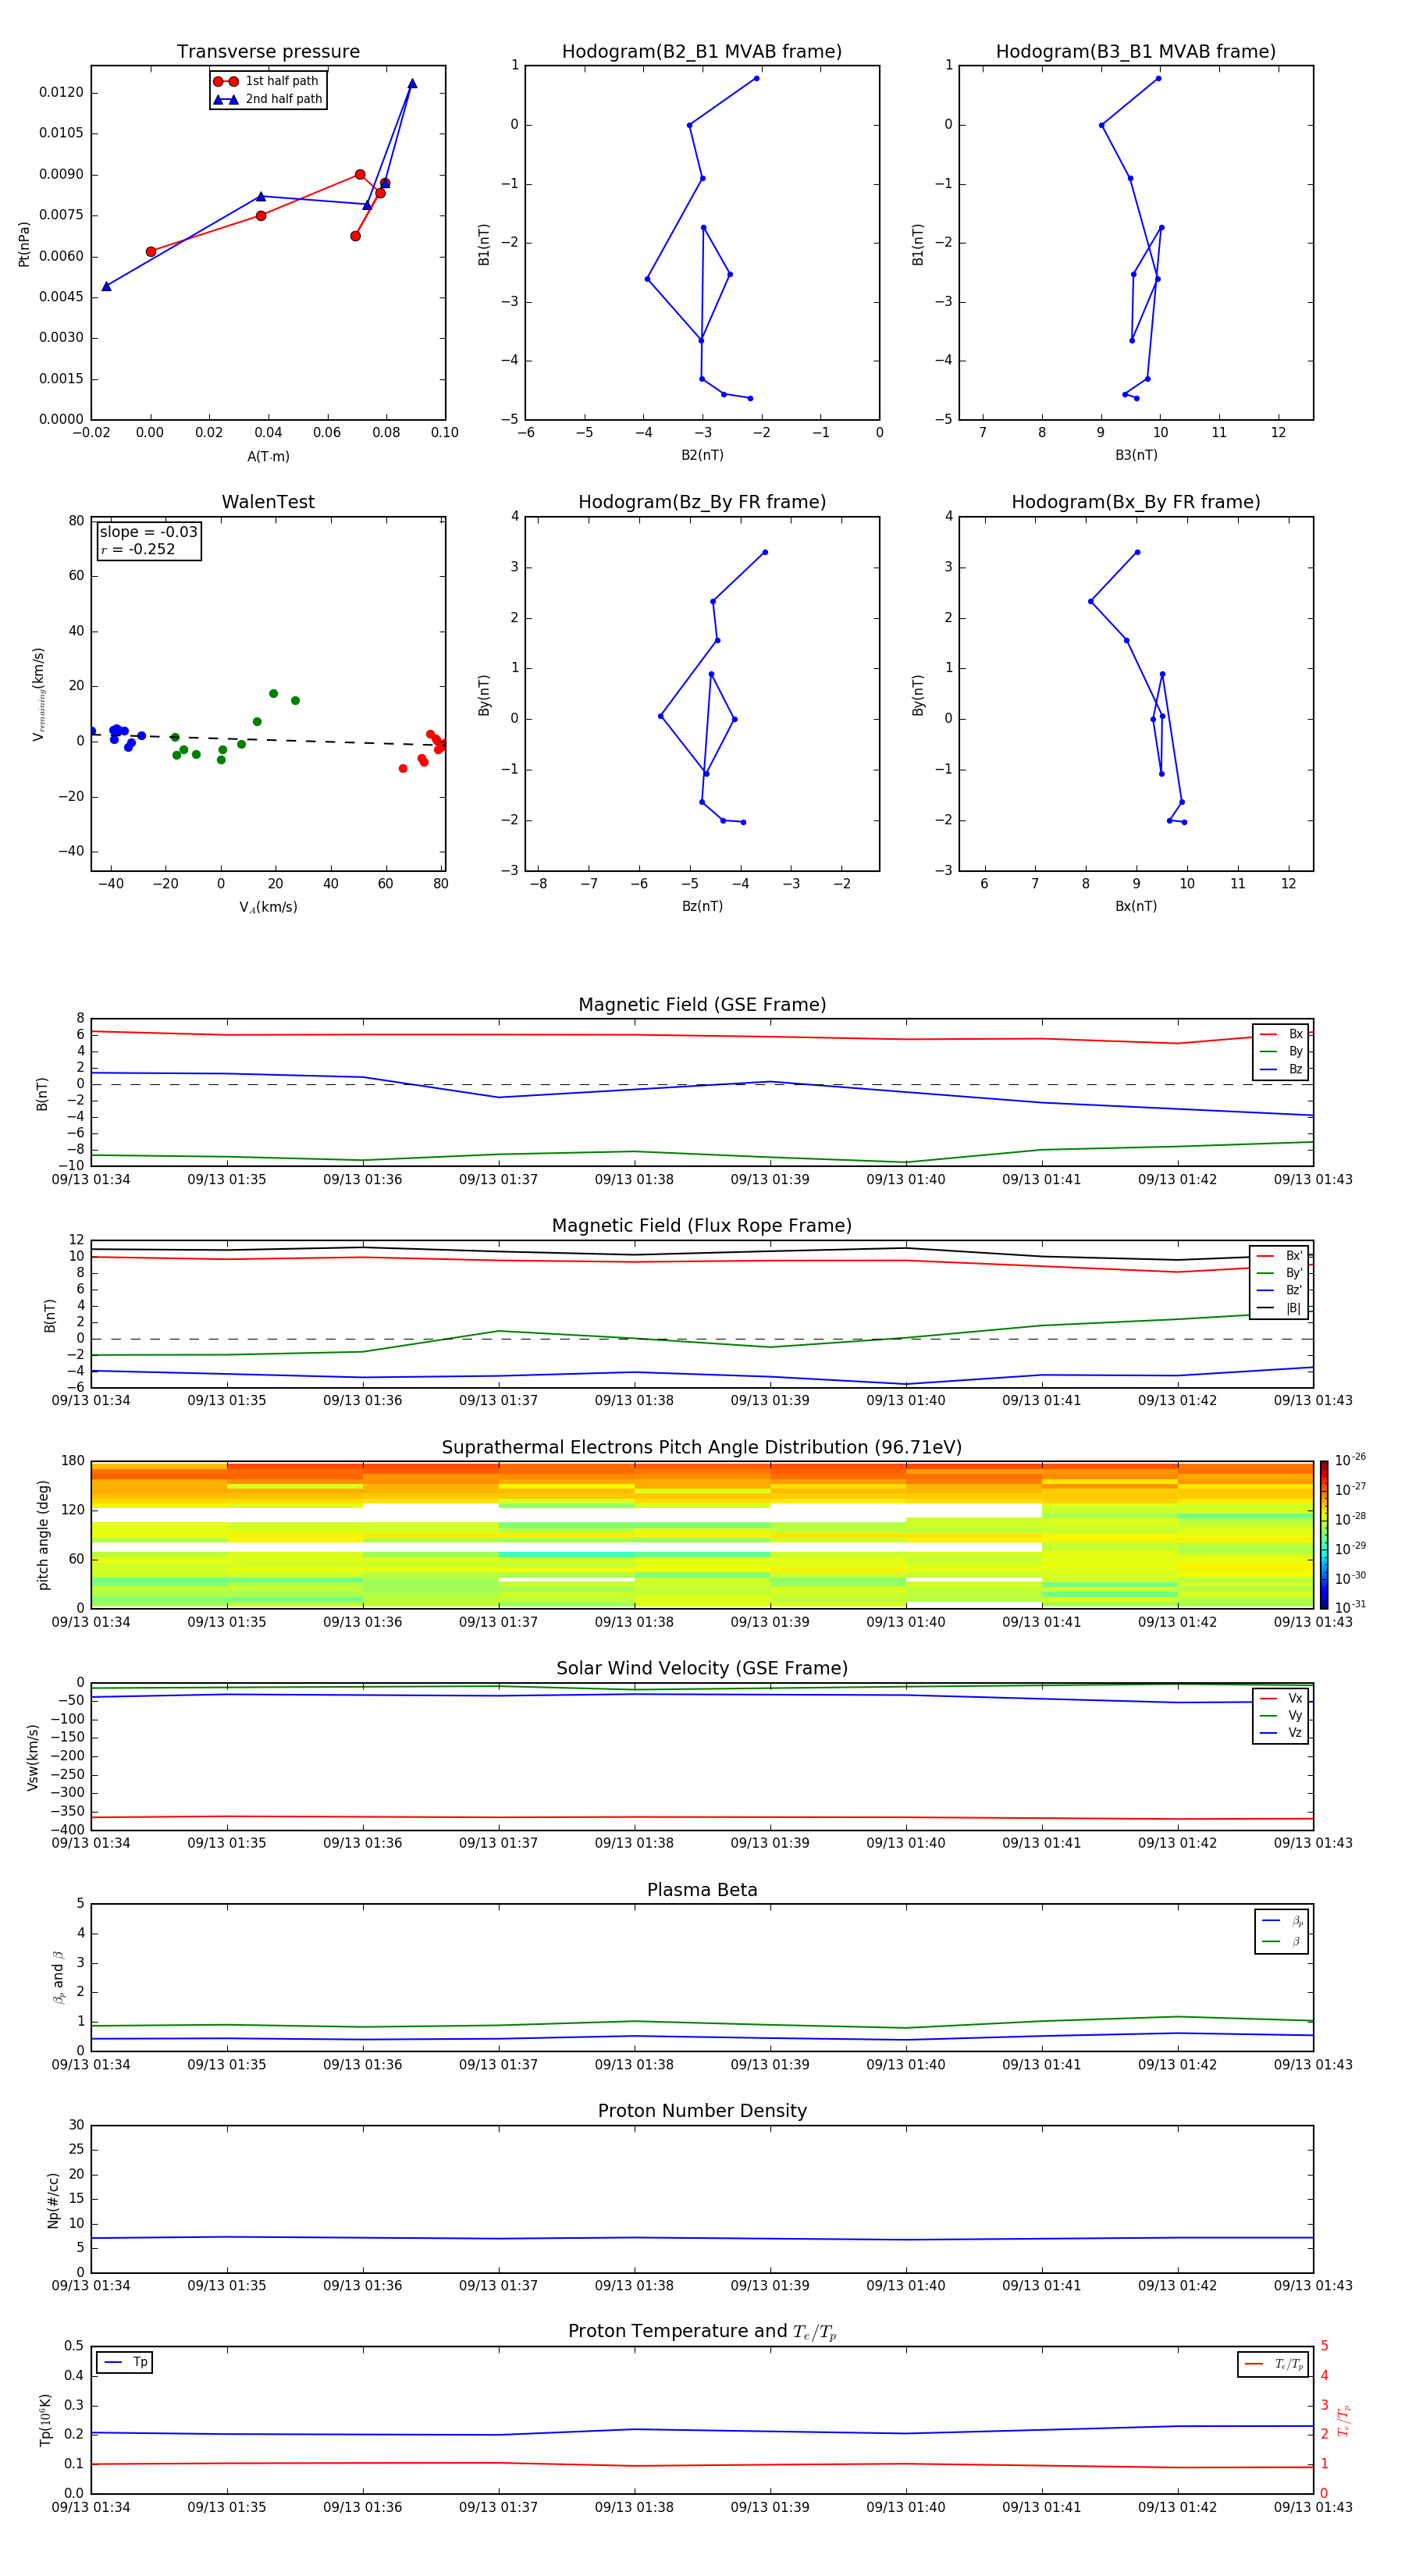Click the 'Pt(nPa)' y-axis label
This screenshot has height=2576, width=1405.
pyautogui.click(x=24, y=243)
